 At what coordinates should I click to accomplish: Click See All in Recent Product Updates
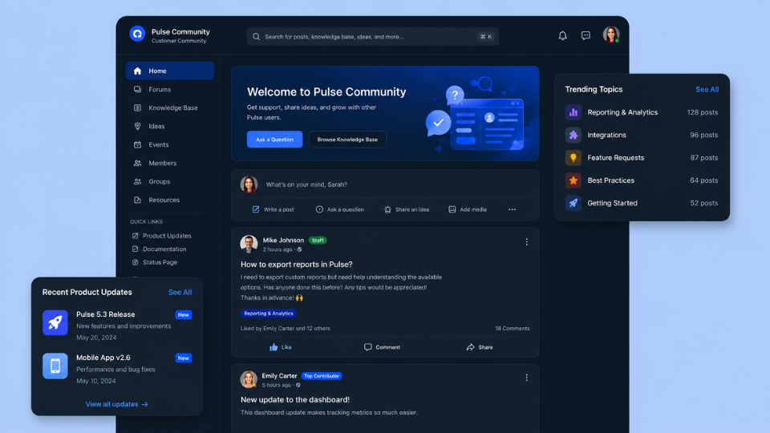(x=180, y=292)
